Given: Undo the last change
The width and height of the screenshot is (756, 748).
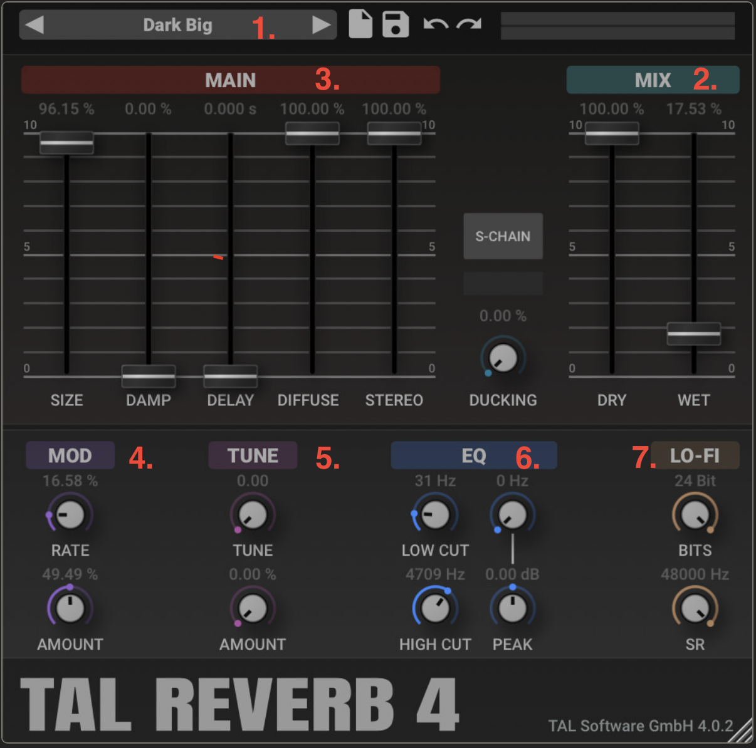Looking at the screenshot, I should point(436,24).
